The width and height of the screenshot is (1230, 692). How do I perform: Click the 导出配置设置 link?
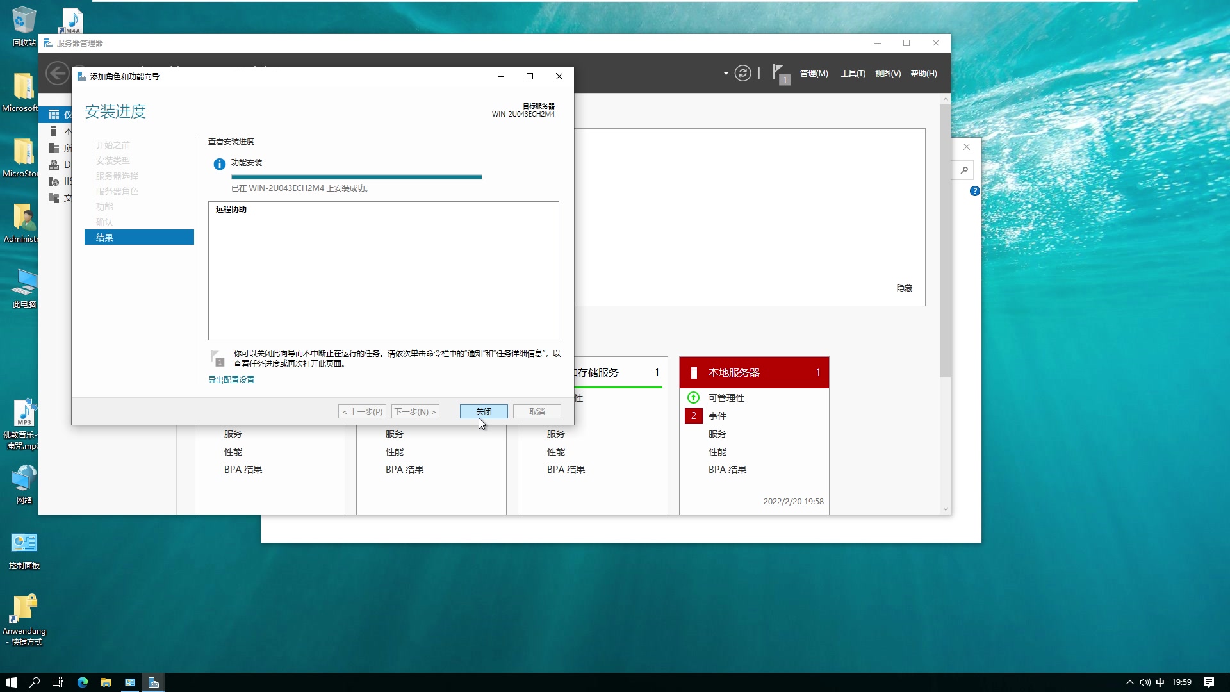[231, 379]
